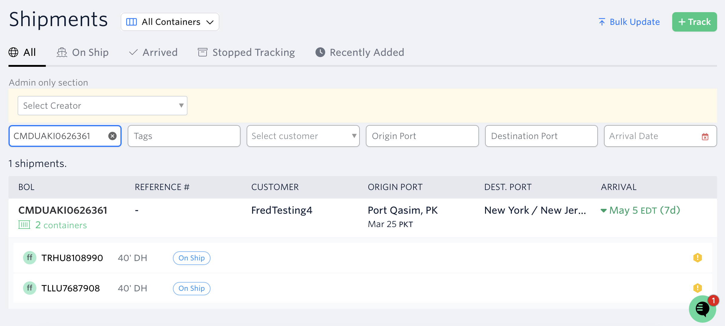Show the Recently Added tab
Image resolution: width=725 pixels, height=326 pixels.
360,53
